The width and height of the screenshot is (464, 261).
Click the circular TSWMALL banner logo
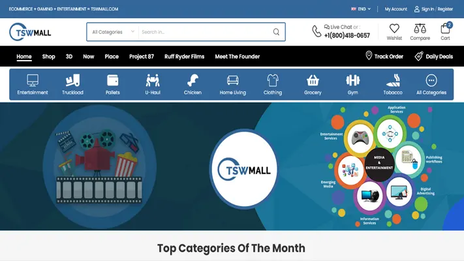[x=244, y=169]
